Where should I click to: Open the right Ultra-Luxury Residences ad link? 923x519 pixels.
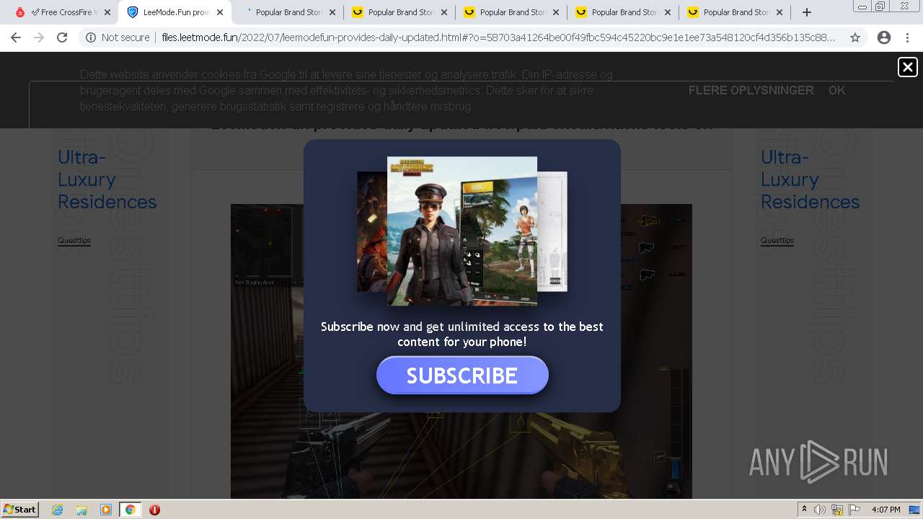810,179
